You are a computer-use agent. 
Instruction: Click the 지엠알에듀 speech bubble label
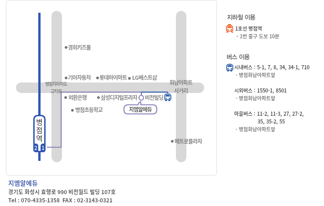point(140,109)
